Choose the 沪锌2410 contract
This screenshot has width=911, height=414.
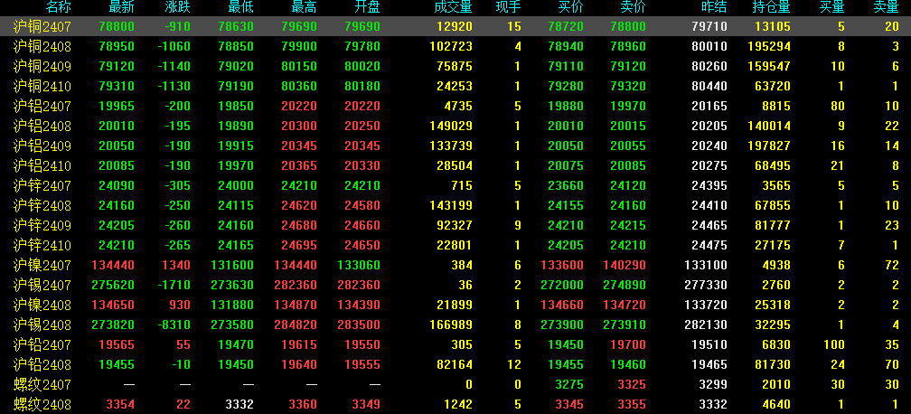click(x=42, y=245)
